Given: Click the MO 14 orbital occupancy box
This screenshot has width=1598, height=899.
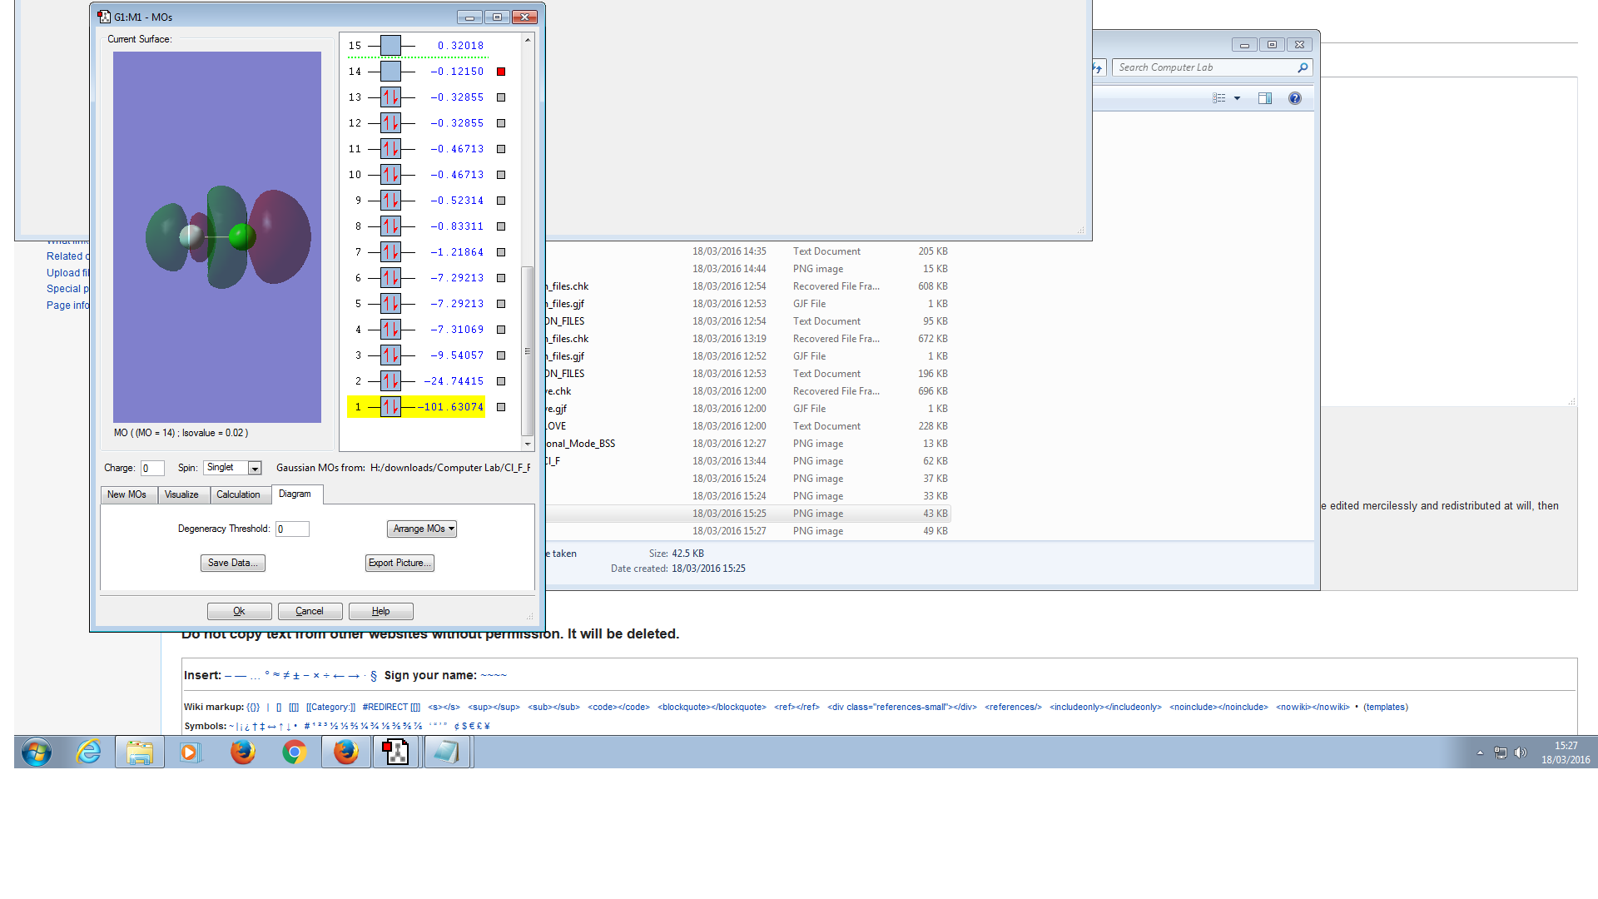Looking at the screenshot, I should coord(390,72).
